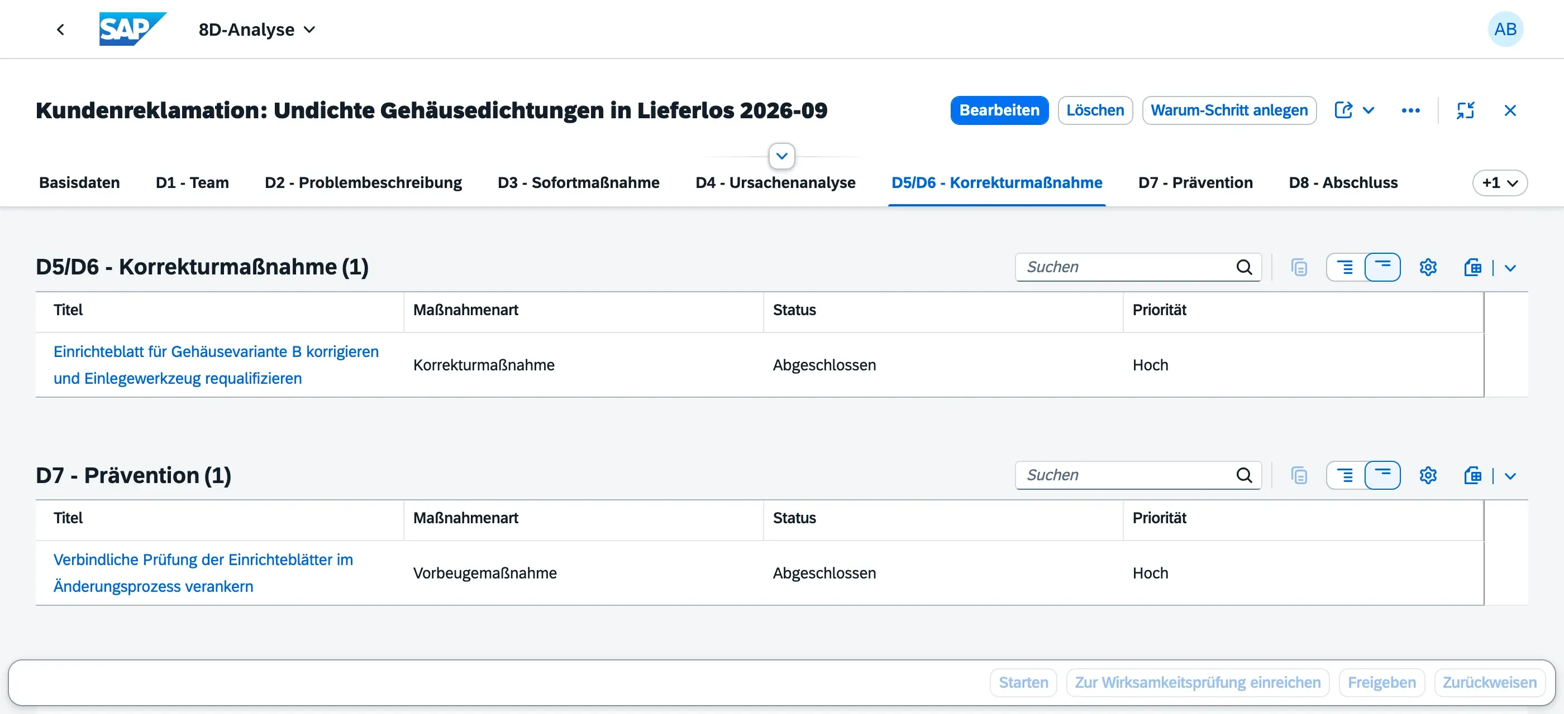Viewport: 1564px width, 714px height.
Task: Click search icon in D5/D6 table
Action: coord(1243,267)
